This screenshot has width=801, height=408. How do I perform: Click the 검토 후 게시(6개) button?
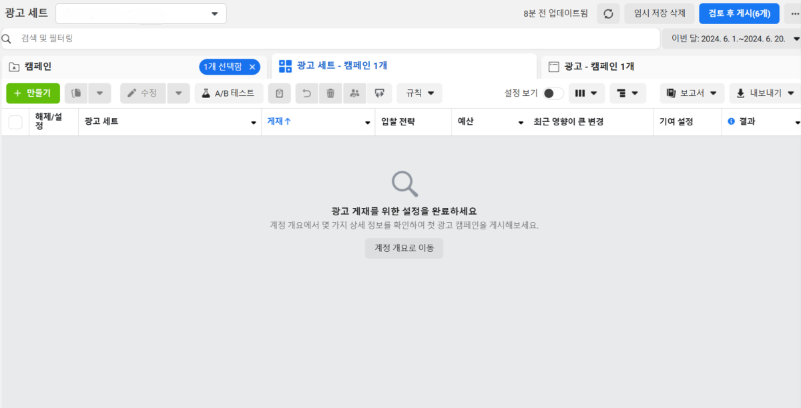pyautogui.click(x=738, y=13)
